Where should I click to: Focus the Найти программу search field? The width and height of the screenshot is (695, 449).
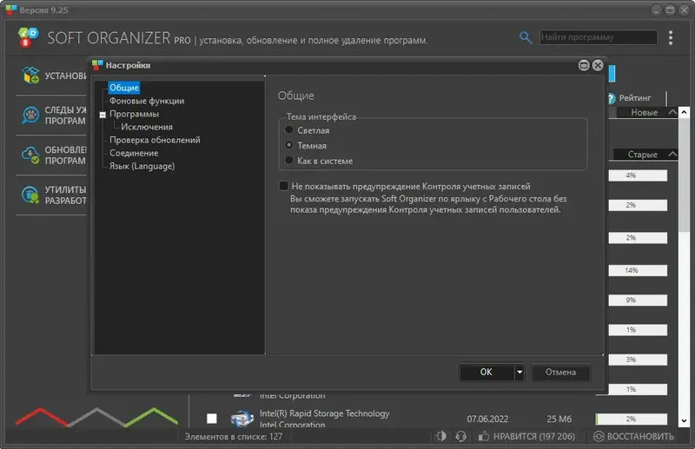(x=598, y=37)
